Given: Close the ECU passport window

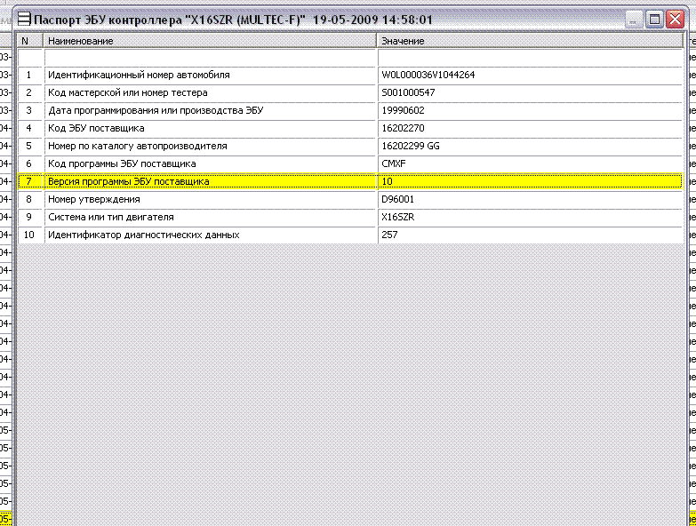Looking at the screenshot, I should pos(676,20).
